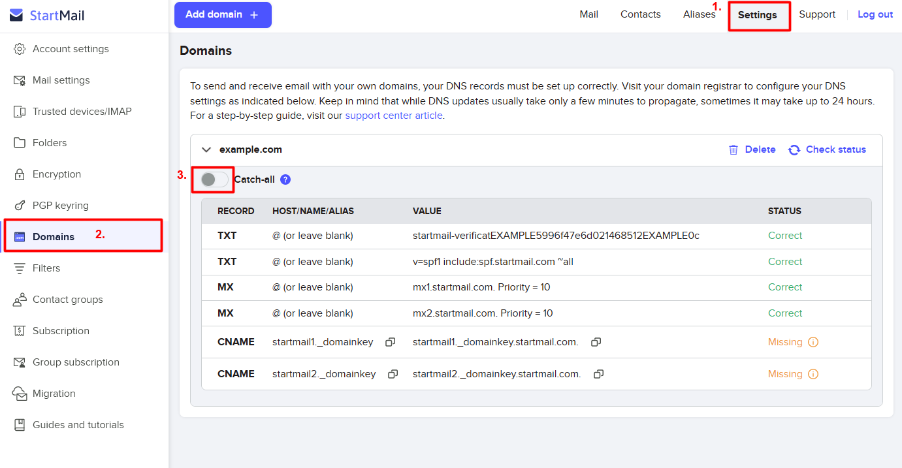The width and height of the screenshot is (902, 468).
Task: Enable the Catch-all toggle switch
Action: pos(214,179)
